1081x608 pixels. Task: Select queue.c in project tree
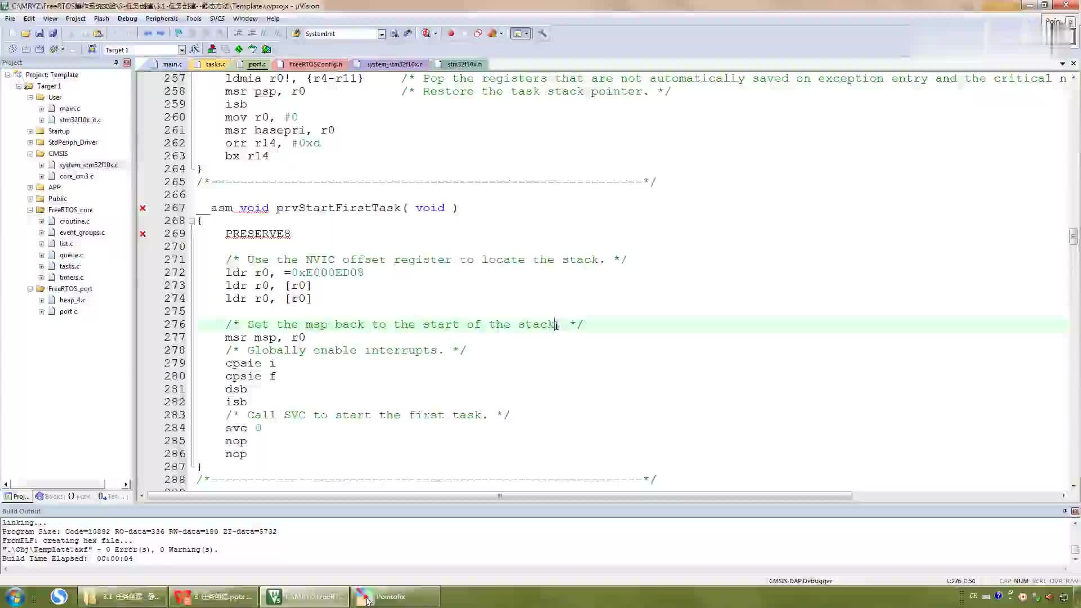(x=71, y=255)
